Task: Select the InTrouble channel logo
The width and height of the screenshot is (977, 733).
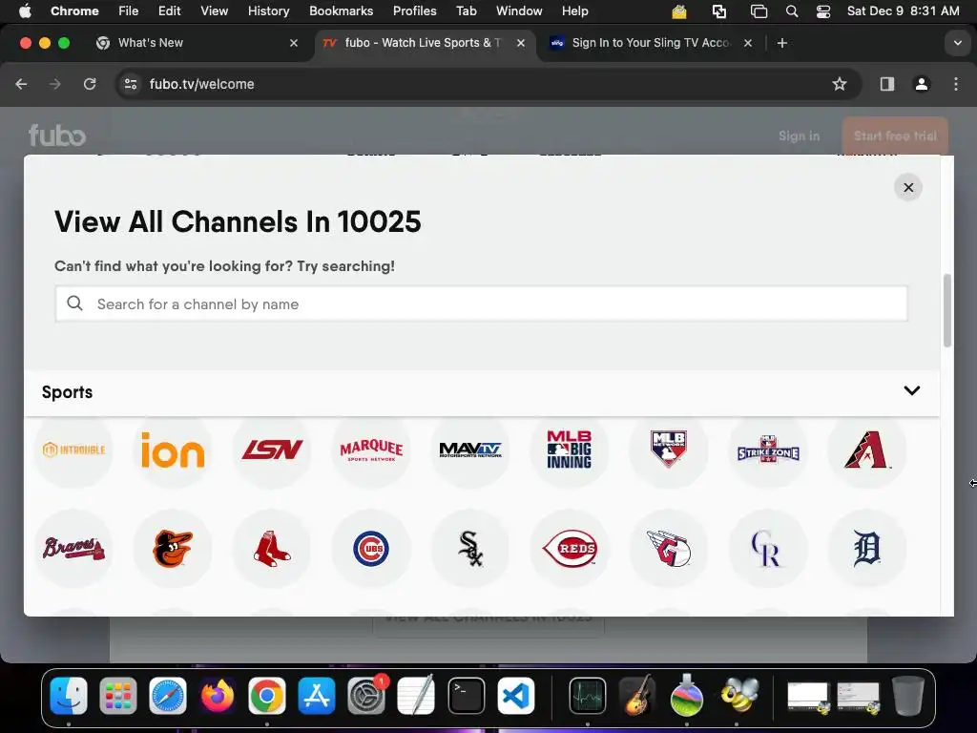Action: pos(73,450)
